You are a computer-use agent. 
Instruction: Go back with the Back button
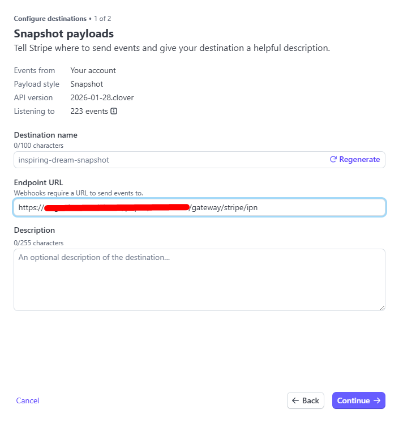coord(306,400)
